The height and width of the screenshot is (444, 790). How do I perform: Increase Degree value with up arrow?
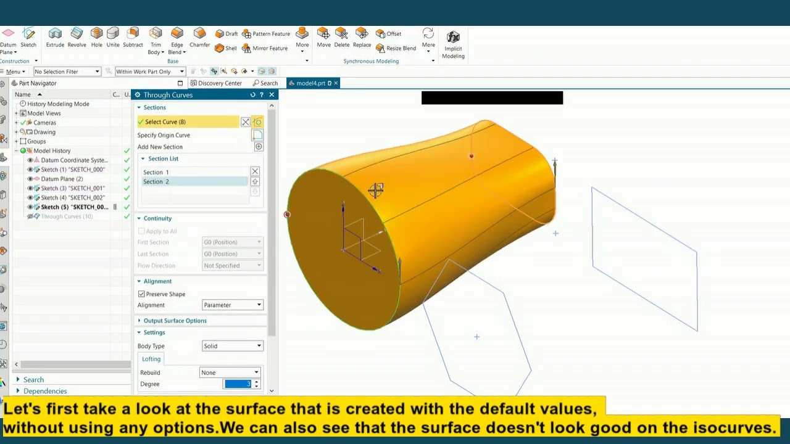(x=256, y=382)
